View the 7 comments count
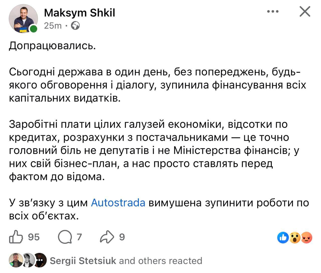This screenshot has width=321, height=273. coord(79,237)
